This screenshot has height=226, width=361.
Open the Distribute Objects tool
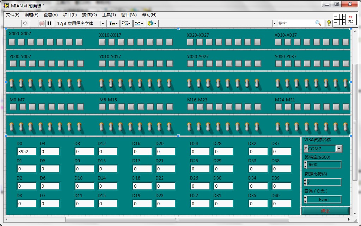pyautogui.click(x=126, y=23)
